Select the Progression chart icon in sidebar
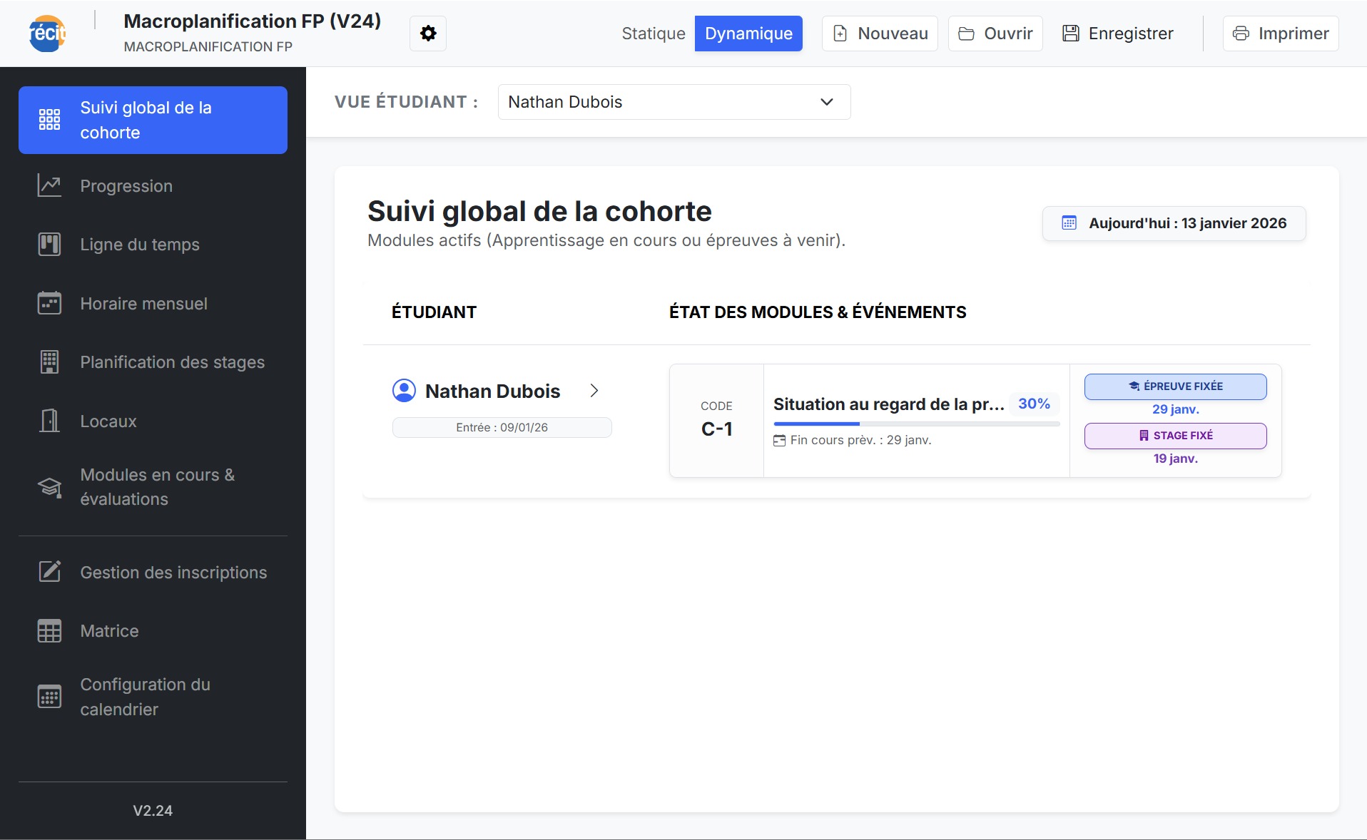Screen dimensions: 1367x840 pos(49,185)
